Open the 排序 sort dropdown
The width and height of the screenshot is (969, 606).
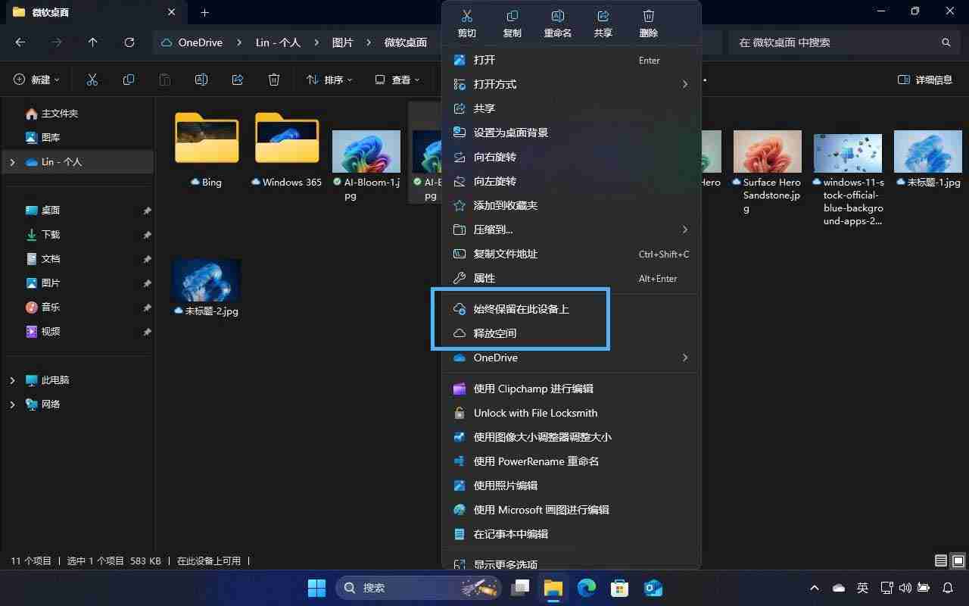coord(329,79)
